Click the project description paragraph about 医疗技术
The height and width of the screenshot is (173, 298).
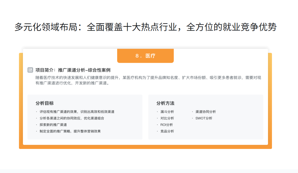[147, 80]
